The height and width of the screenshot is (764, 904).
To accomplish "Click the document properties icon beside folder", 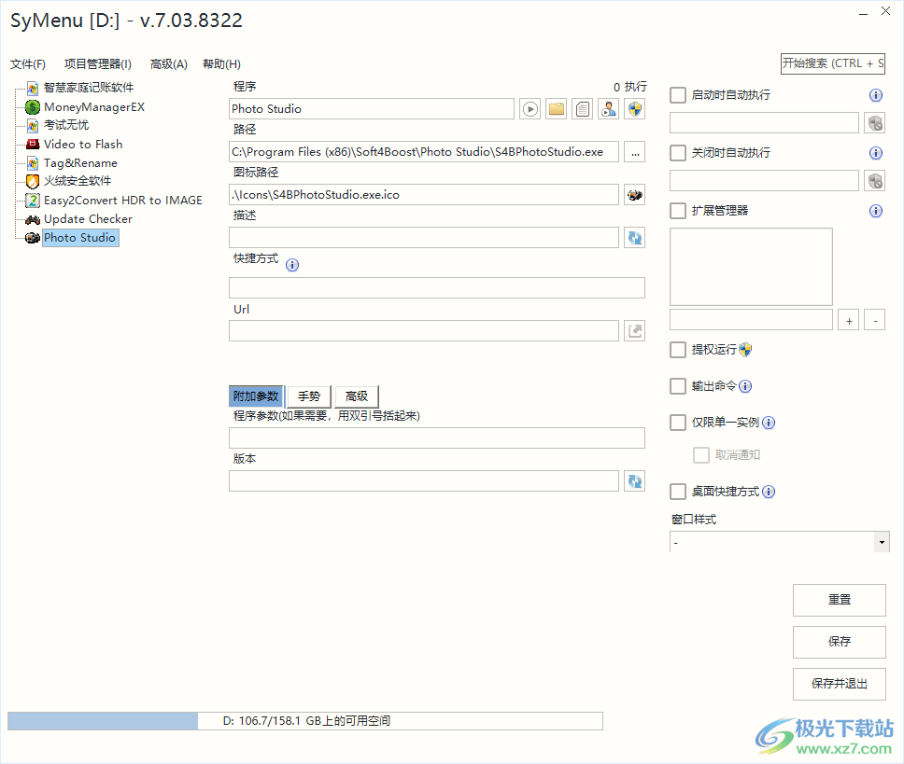I will click(x=583, y=109).
